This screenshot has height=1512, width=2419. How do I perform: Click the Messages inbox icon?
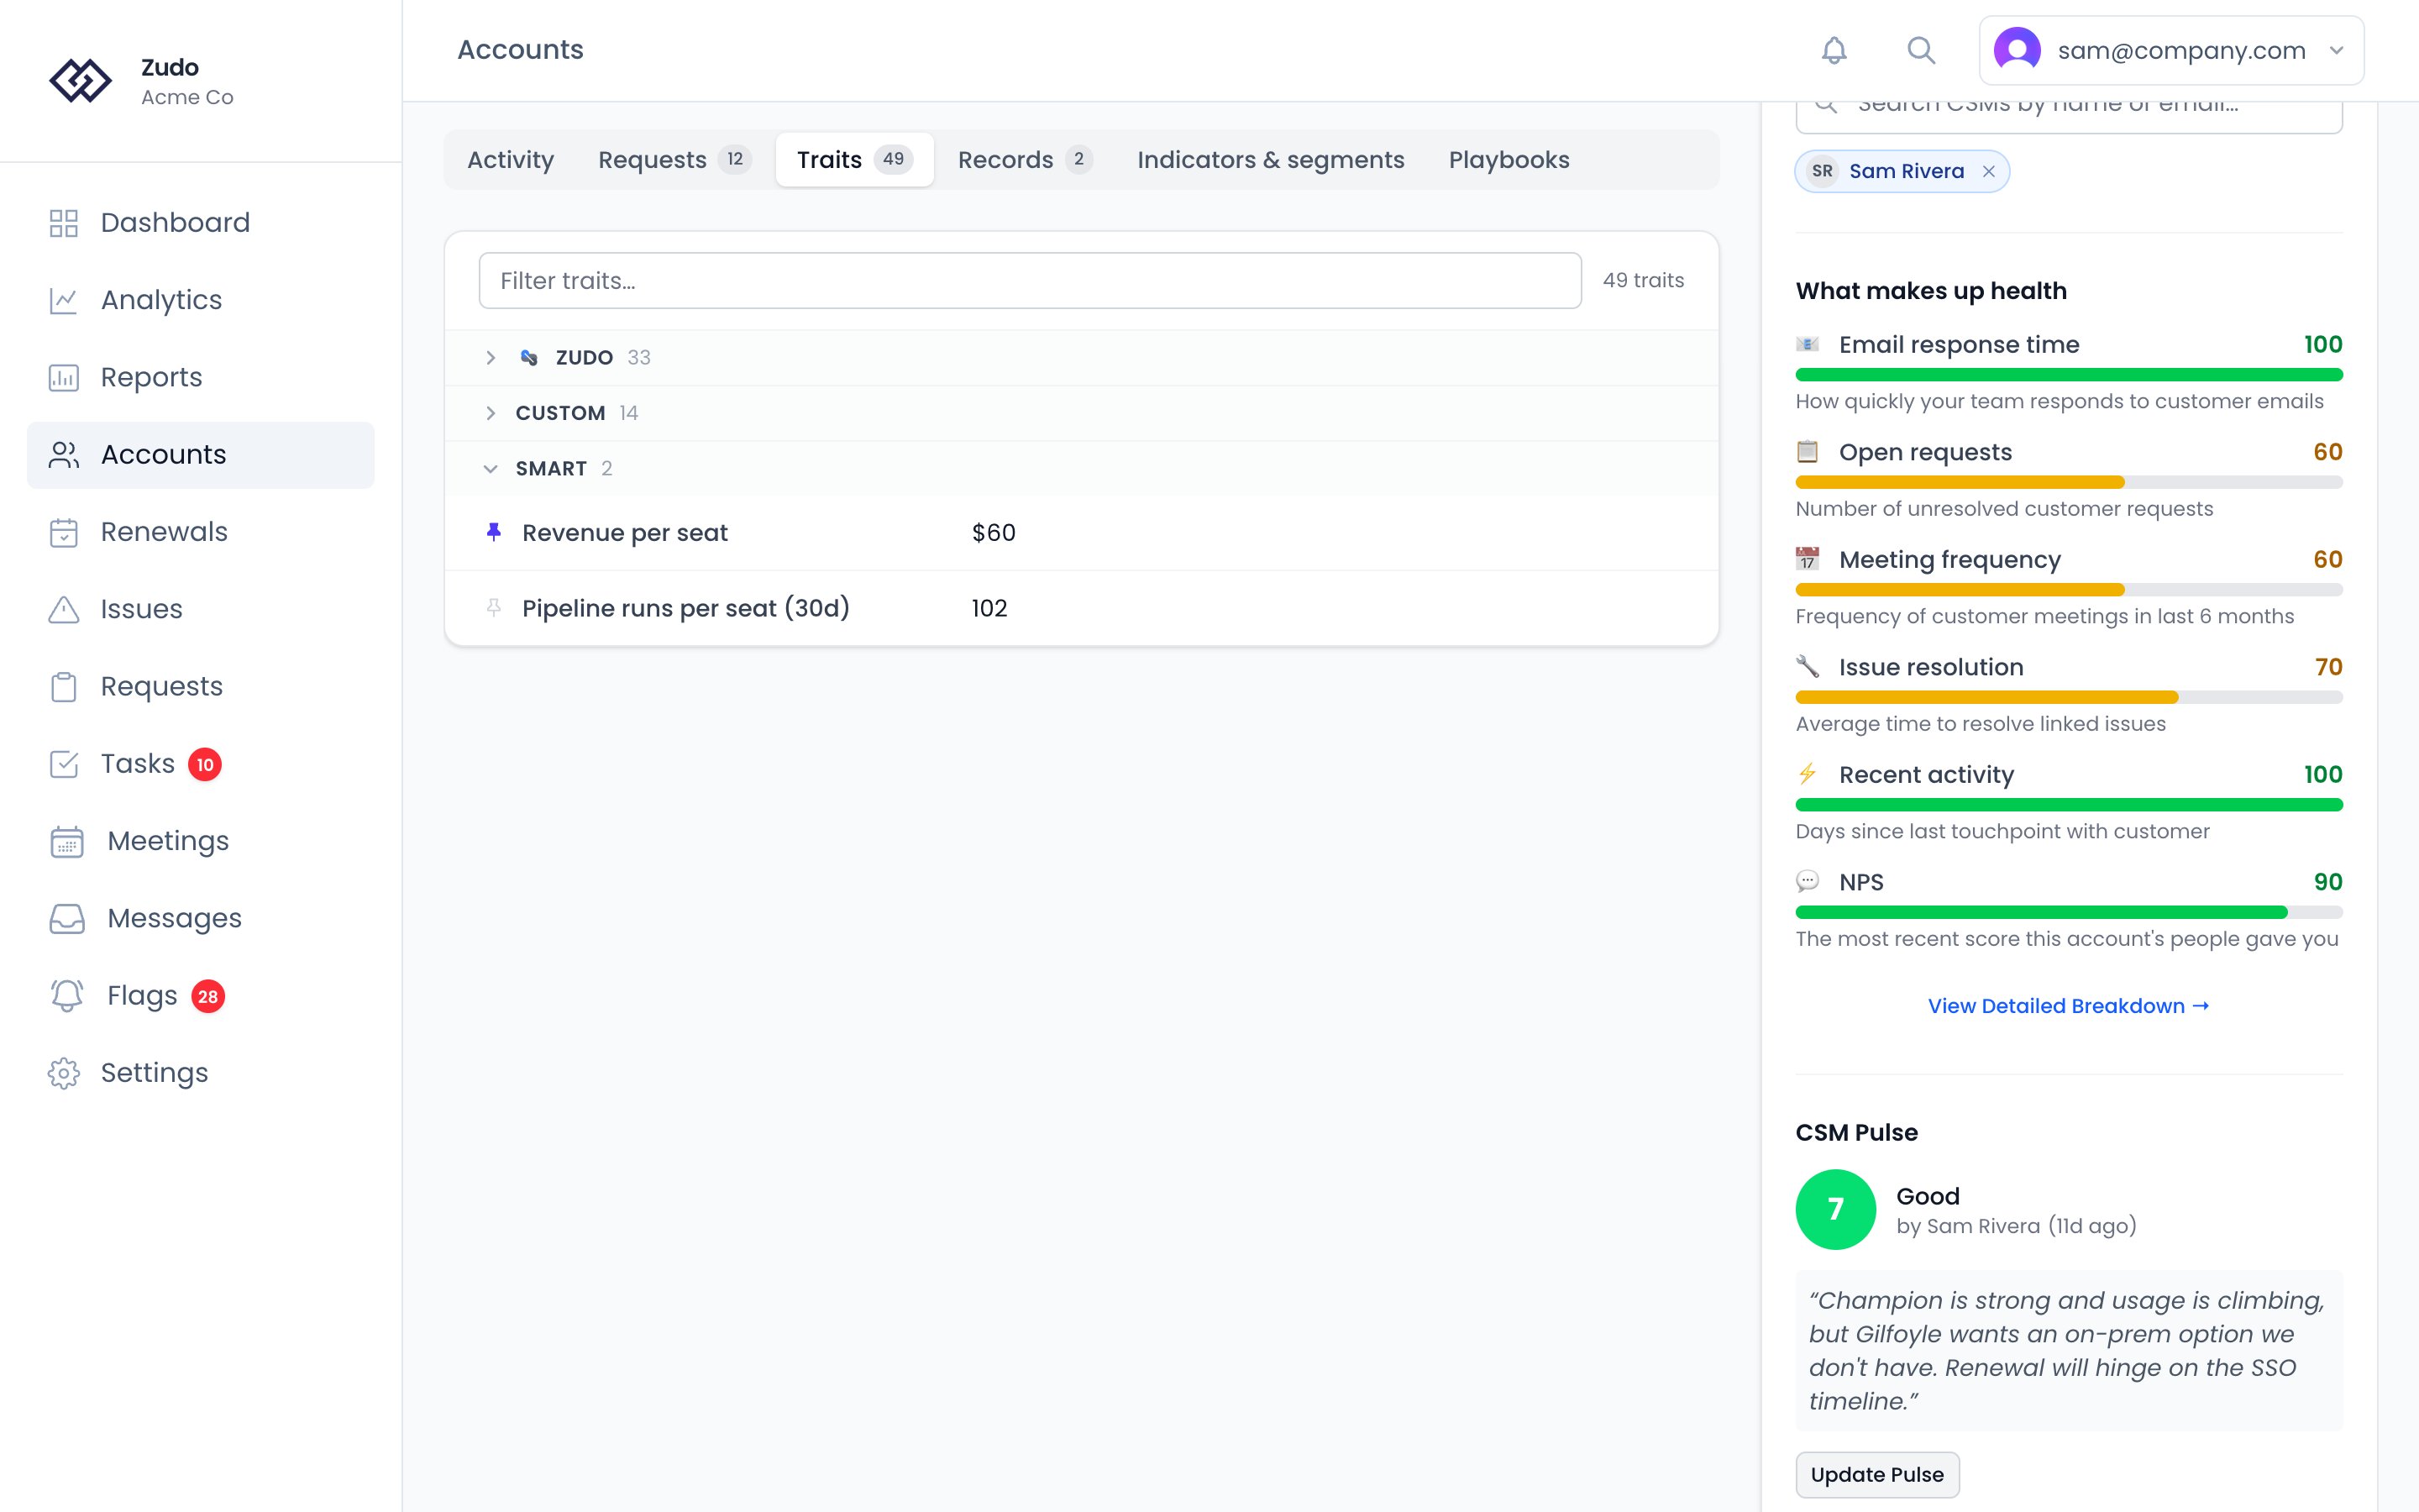pos(67,918)
